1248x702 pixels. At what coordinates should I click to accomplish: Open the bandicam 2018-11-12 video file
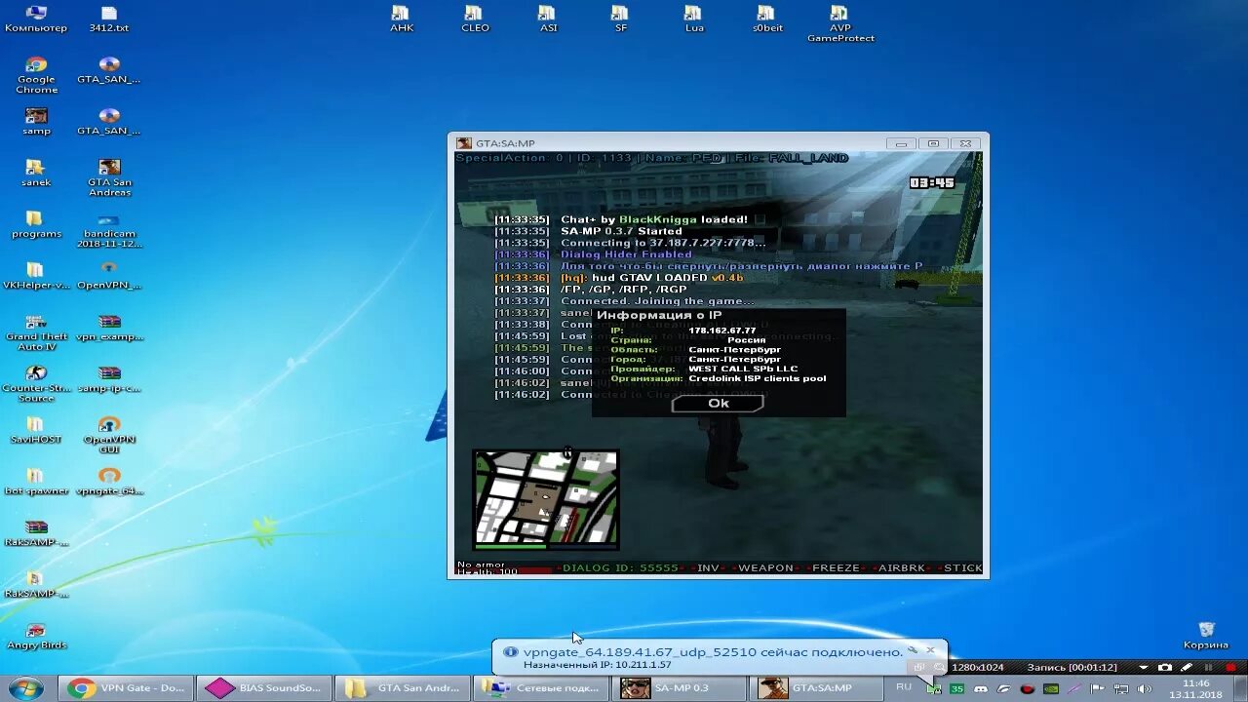click(x=109, y=230)
